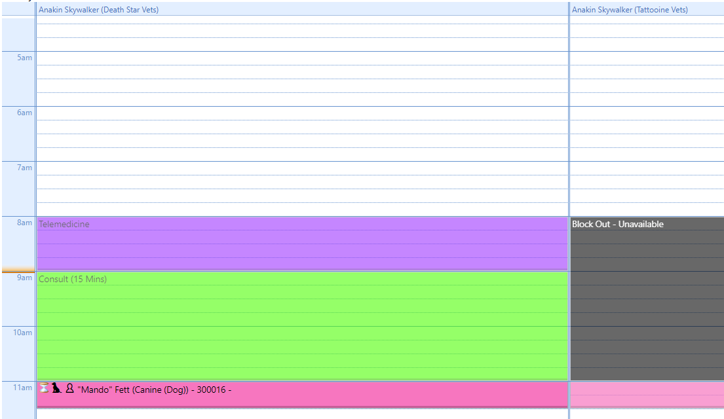Image resolution: width=724 pixels, height=419 pixels.
Task: Click the purple Telemedicine block
Action: (x=301, y=250)
